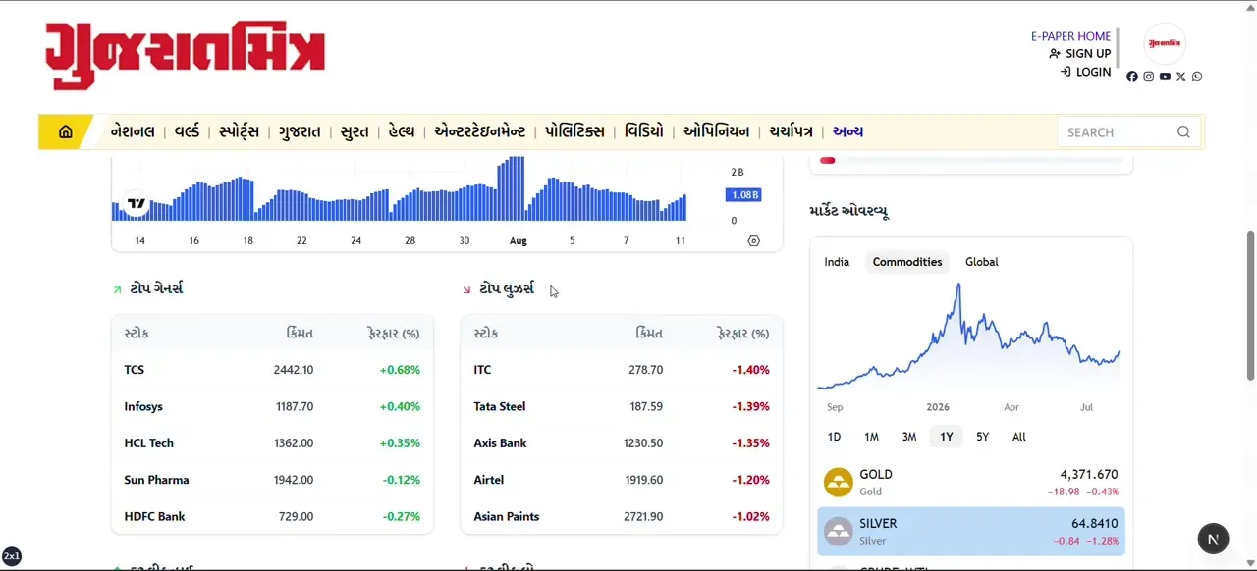Switch to the Commodities tab
Screen dimensions: 1257x571
tap(907, 262)
